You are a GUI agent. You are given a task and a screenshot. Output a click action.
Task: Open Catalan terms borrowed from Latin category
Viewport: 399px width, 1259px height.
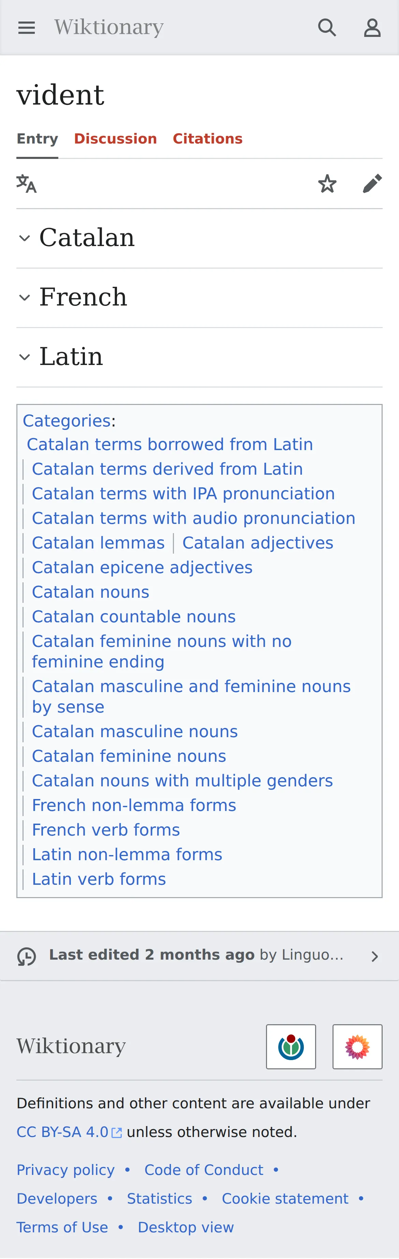[x=170, y=444]
